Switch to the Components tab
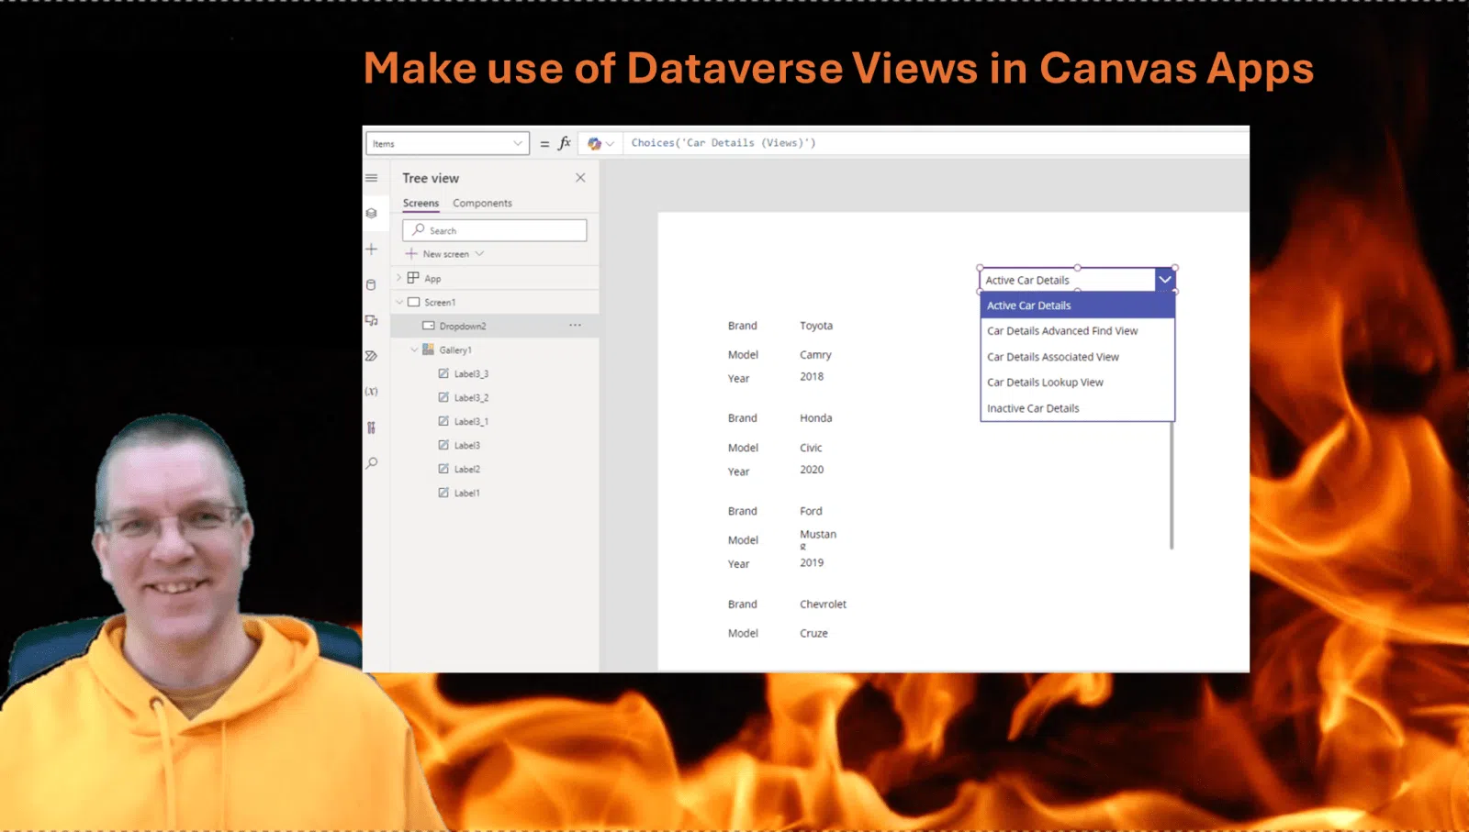 pyautogui.click(x=482, y=203)
